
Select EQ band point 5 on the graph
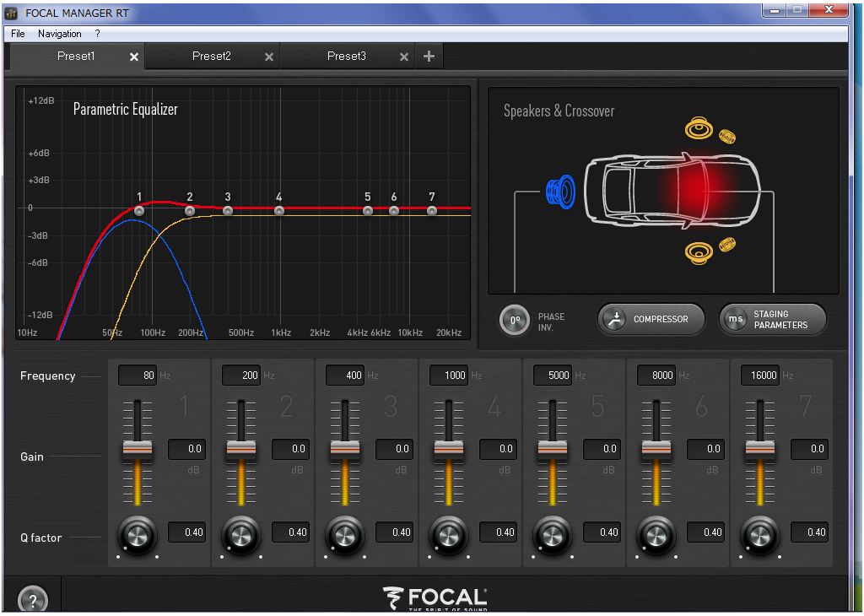tap(368, 211)
